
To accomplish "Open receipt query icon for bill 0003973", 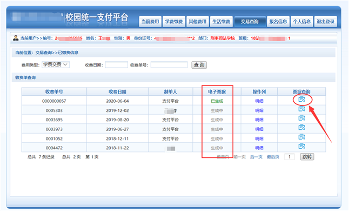I will 301,128.
